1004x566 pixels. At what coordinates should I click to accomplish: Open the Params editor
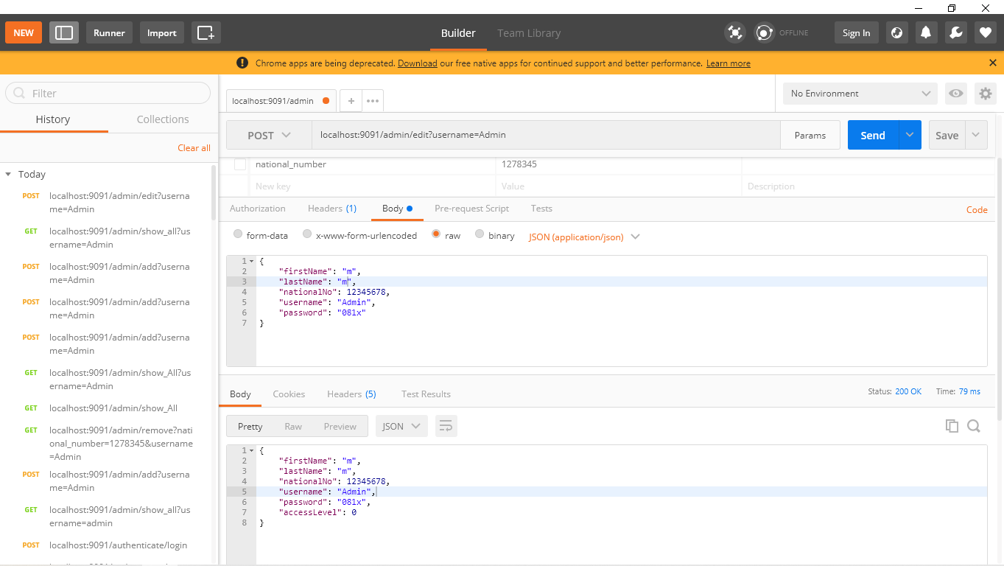coord(810,135)
